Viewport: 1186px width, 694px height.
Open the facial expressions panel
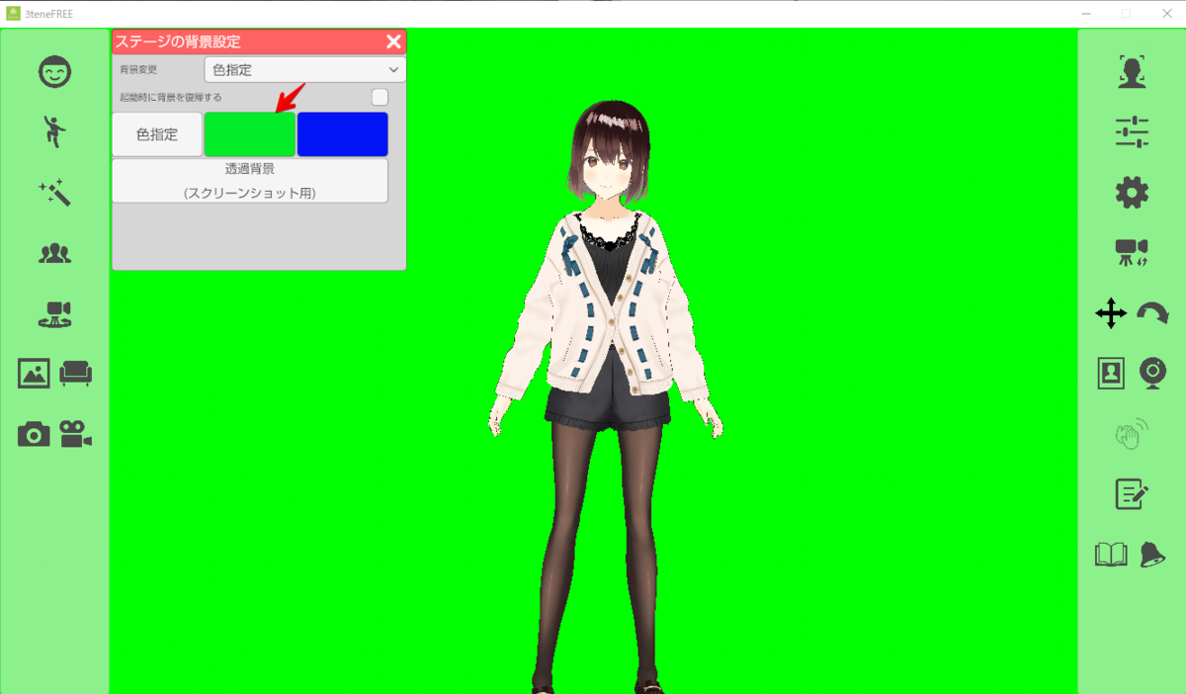click(x=54, y=72)
